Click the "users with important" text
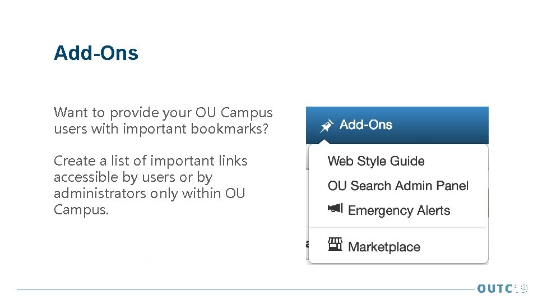The height and width of the screenshot is (303, 538). coord(120,128)
